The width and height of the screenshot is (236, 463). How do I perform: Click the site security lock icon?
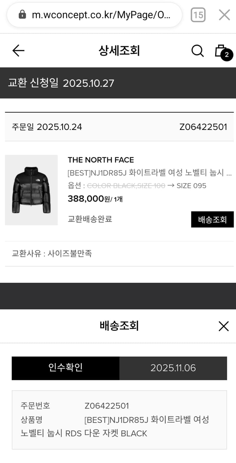[x=22, y=15]
